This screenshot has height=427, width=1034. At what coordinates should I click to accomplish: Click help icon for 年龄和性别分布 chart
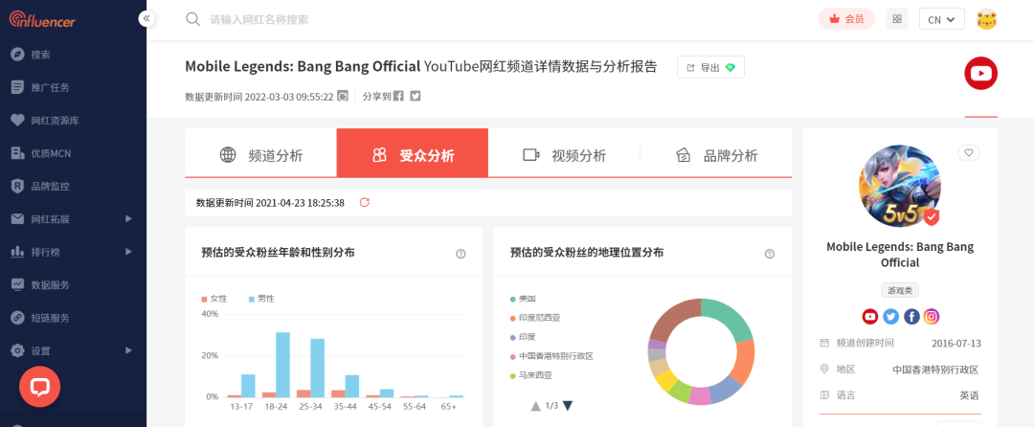click(x=461, y=254)
